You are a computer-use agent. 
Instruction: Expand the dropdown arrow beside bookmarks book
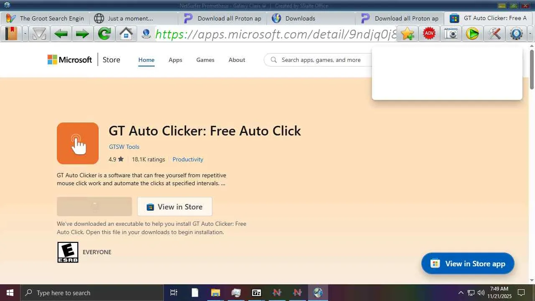(25, 33)
